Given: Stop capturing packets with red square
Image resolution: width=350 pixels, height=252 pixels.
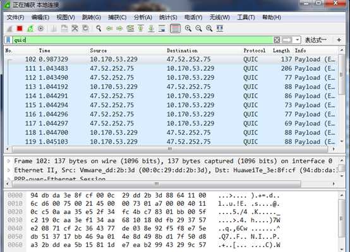Looking at the screenshot, I should pyautogui.click(x=20, y=28).
